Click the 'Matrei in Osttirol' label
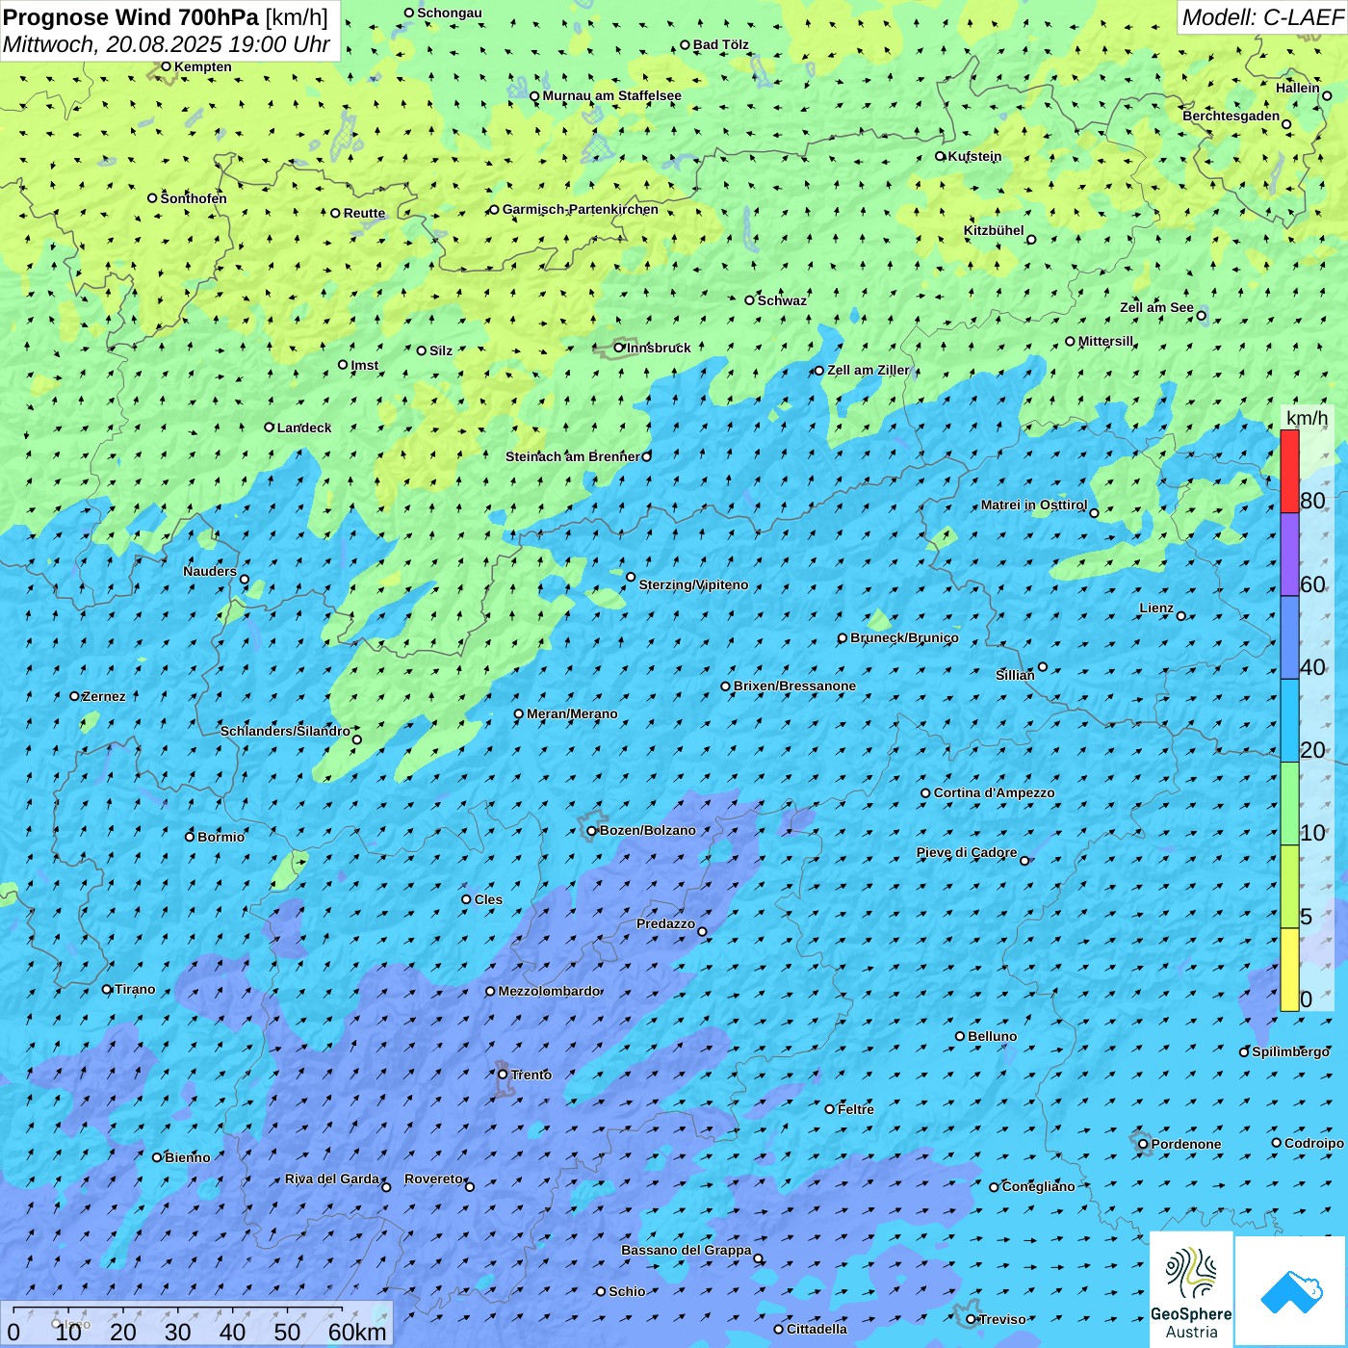This screenshot has width=1348, height=1348. pos(1033,505)
